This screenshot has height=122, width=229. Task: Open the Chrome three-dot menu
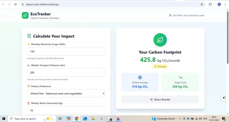point(225,4)
